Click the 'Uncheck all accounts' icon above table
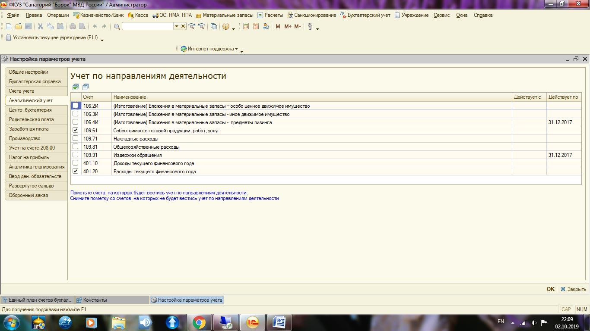This screenshot has width=590, height=331. click(x=86, y=87)
